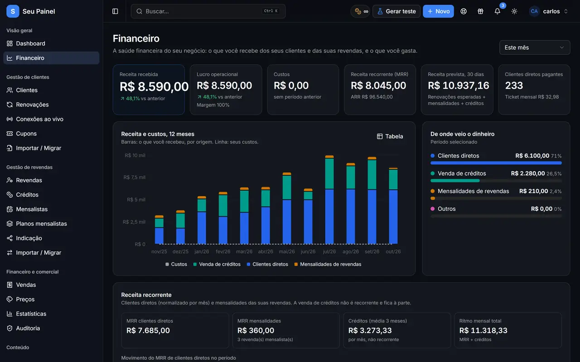Screen dimensions: 580x362
Task: Click the Seu Painel logo icon
Action: pos(13,11)
